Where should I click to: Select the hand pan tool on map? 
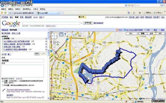point(61,34)
